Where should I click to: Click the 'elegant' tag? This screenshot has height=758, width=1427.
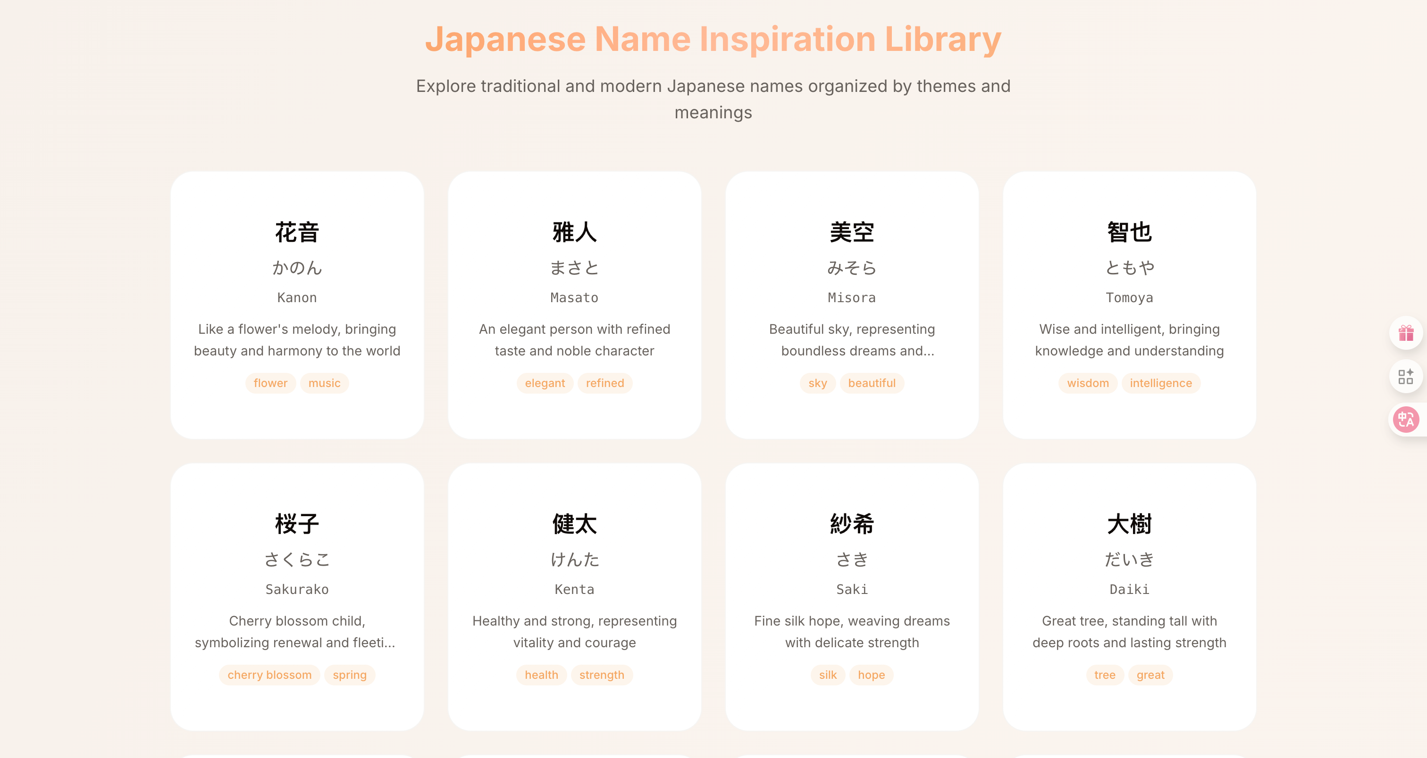[545, 383]
